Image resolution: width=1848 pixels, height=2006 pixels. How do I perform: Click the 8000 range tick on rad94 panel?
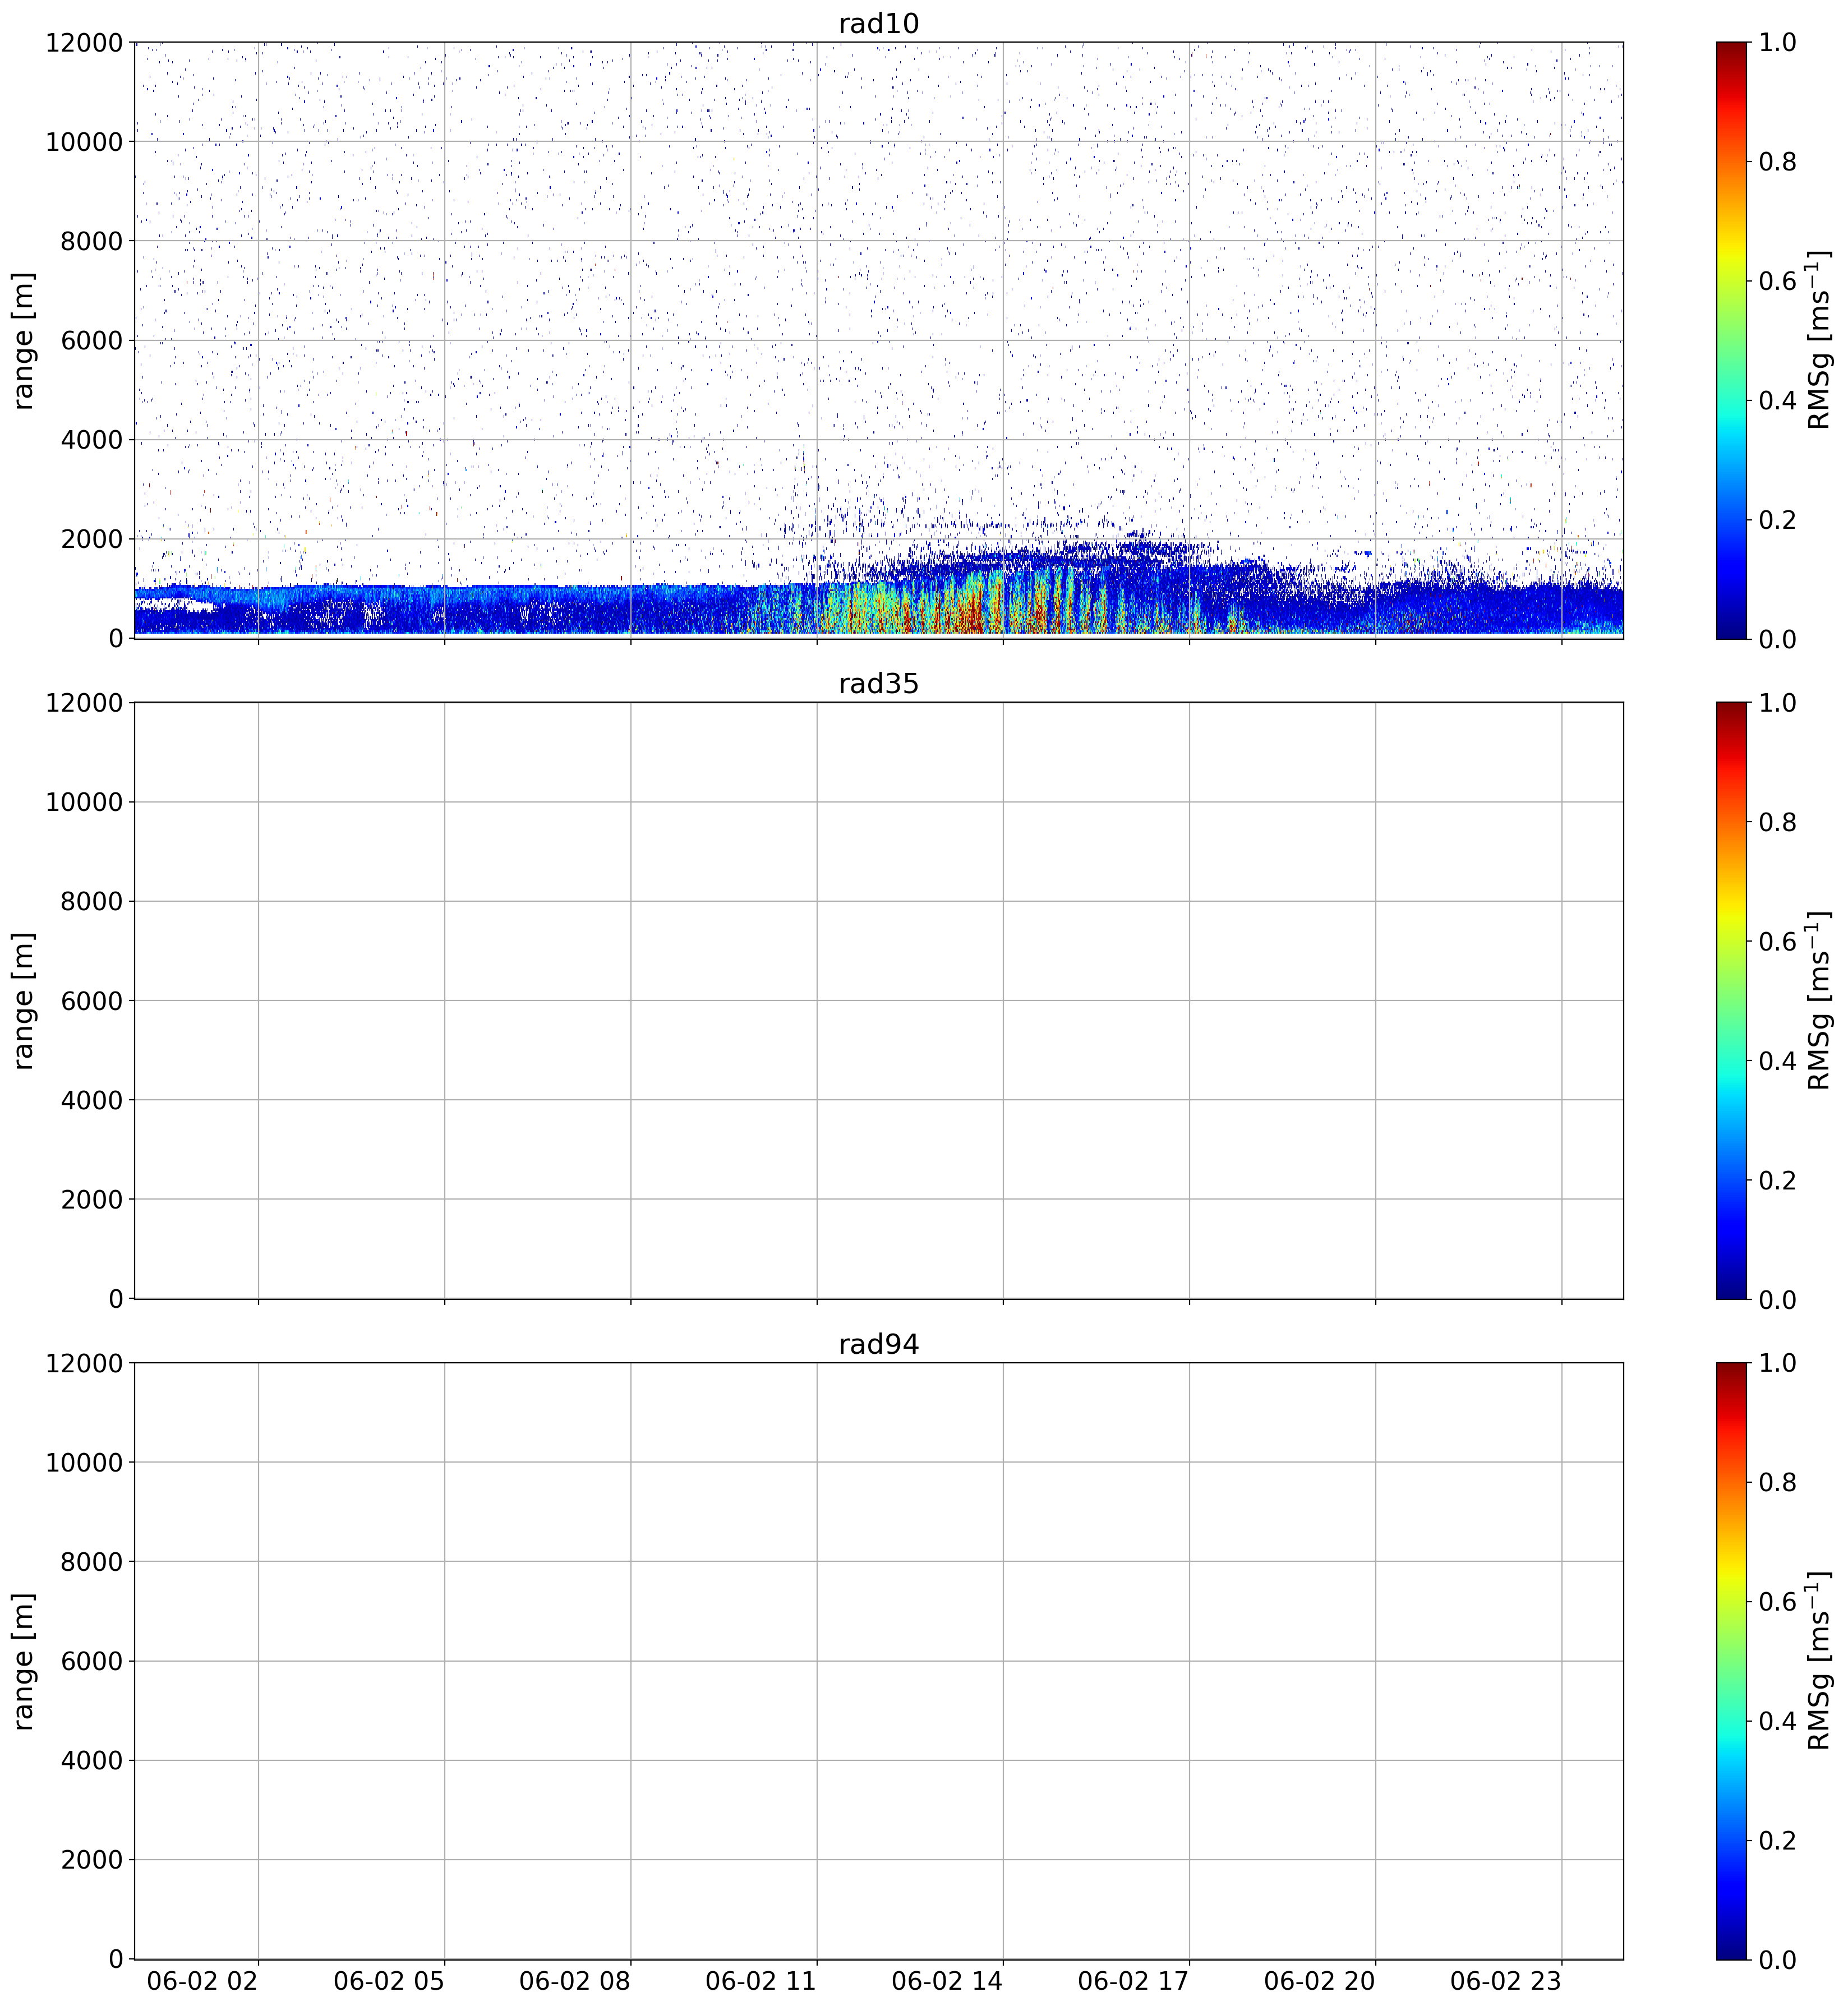pyautogui.click(x=91, y=1562)
